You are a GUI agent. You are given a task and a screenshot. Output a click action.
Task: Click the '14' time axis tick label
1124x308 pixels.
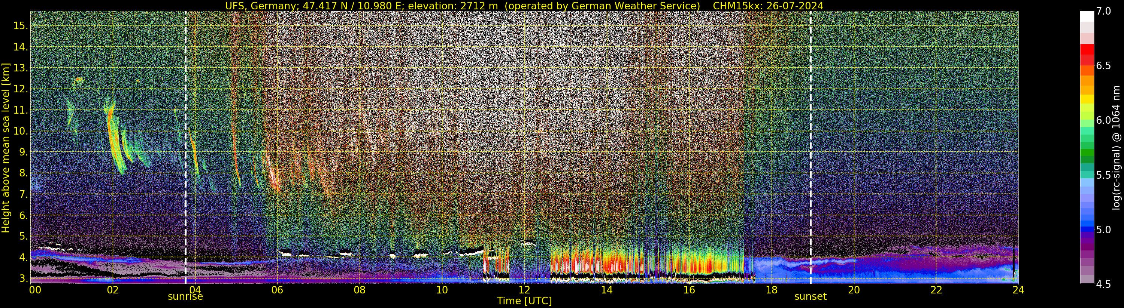coord(606,289)
